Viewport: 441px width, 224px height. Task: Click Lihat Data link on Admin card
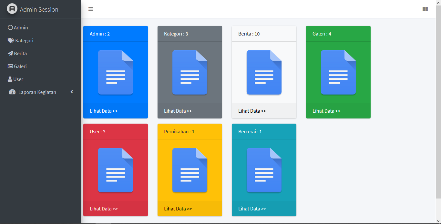[104, 111]
